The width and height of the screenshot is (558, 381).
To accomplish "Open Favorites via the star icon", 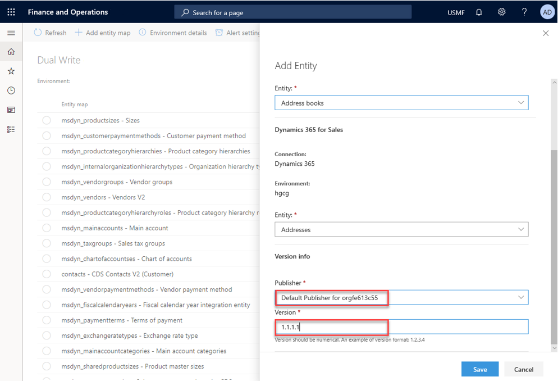I will tap(11, 71).
